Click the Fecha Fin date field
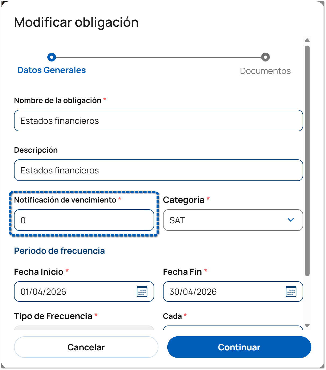The width and height of the screenshot is (326, 370). point(223,292)
